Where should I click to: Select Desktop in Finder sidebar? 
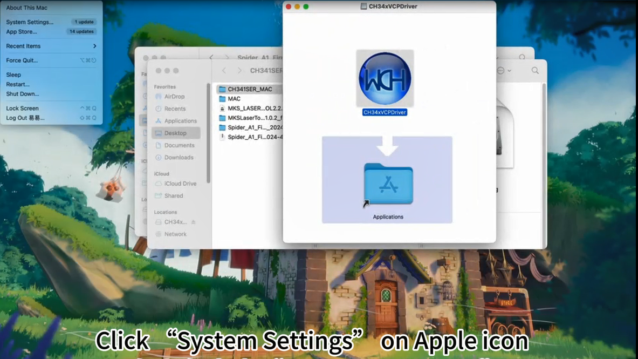(176, 133)
